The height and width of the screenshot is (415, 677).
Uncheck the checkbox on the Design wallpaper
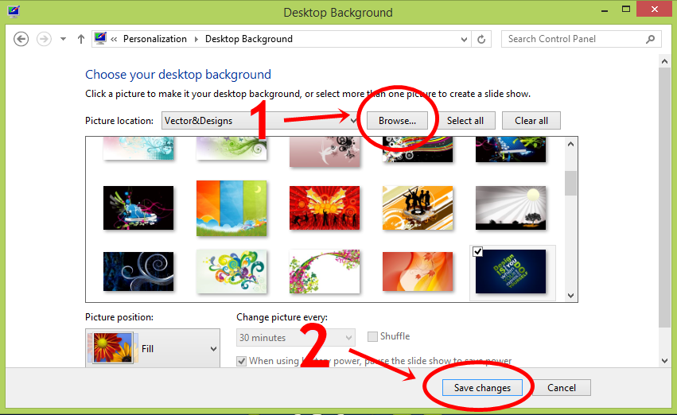[x=477, y=251]
